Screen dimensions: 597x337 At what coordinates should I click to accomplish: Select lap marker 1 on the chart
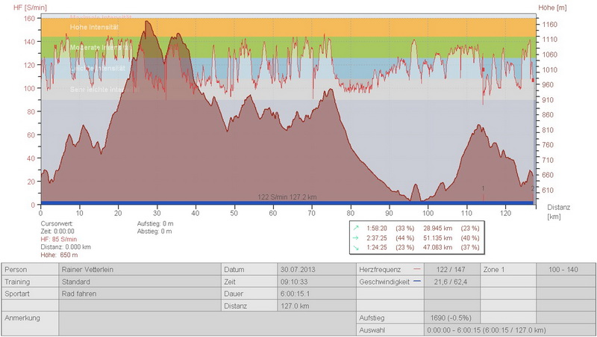click(484, 189)
